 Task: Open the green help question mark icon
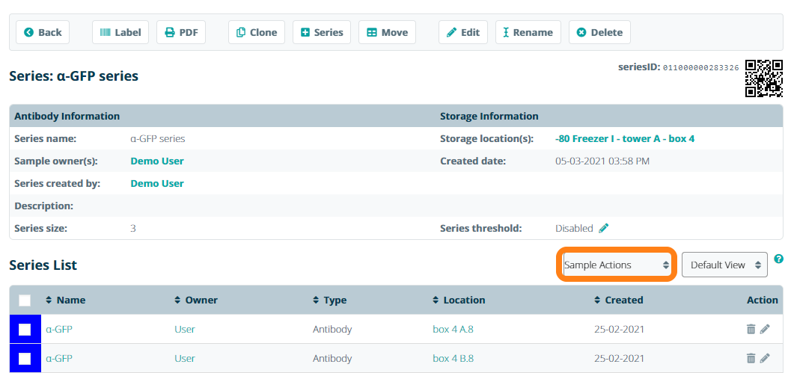(x=778, y=259)
